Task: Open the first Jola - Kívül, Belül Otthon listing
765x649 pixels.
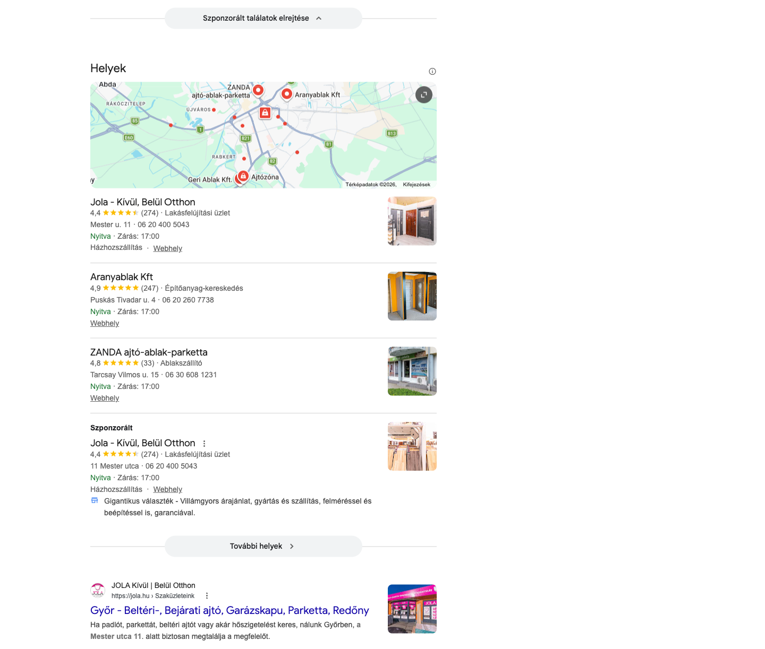Action: click(x=143, y=202)
